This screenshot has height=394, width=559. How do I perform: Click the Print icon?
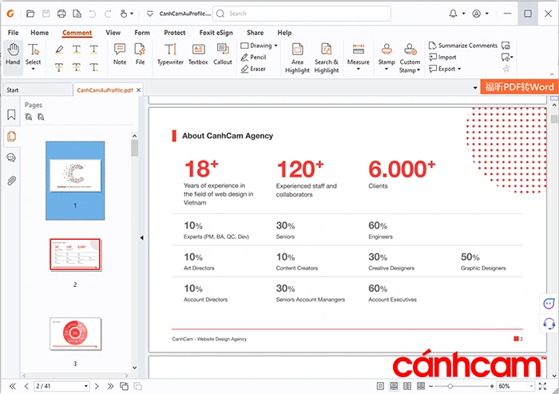[x=61, y=14]
